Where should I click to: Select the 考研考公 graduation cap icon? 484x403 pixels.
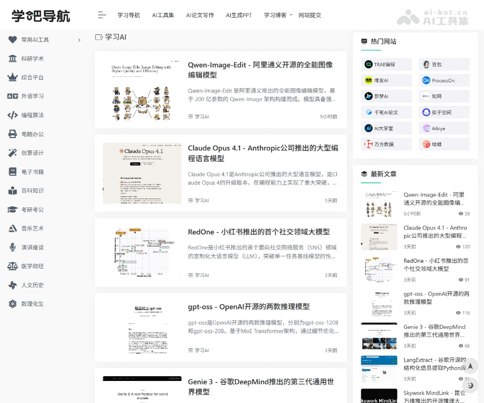12,209
